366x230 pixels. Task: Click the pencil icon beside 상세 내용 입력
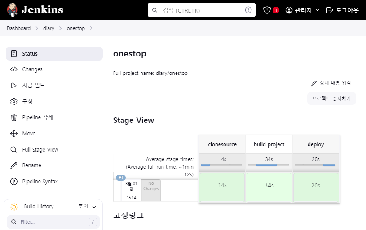coord(314,83)
